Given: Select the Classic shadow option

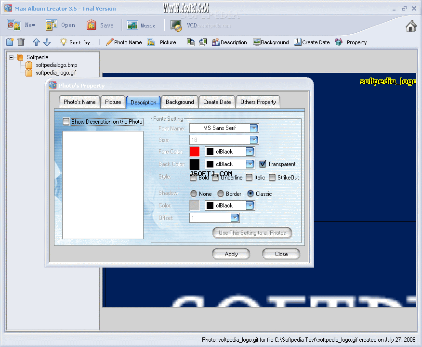Looking at the screenshot, I should (x=251, y=193).
